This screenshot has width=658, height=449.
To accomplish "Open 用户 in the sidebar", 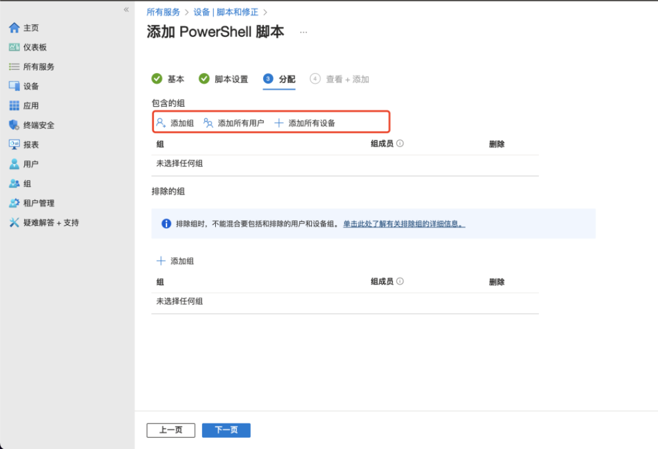I will pos(31,164).
